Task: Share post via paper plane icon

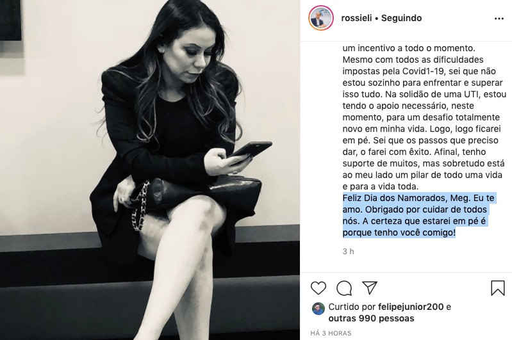Action: (370, 287)
